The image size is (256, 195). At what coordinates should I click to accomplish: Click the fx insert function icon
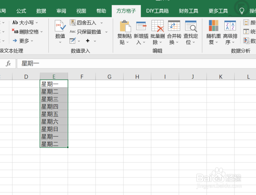click(x=8, y=63)
